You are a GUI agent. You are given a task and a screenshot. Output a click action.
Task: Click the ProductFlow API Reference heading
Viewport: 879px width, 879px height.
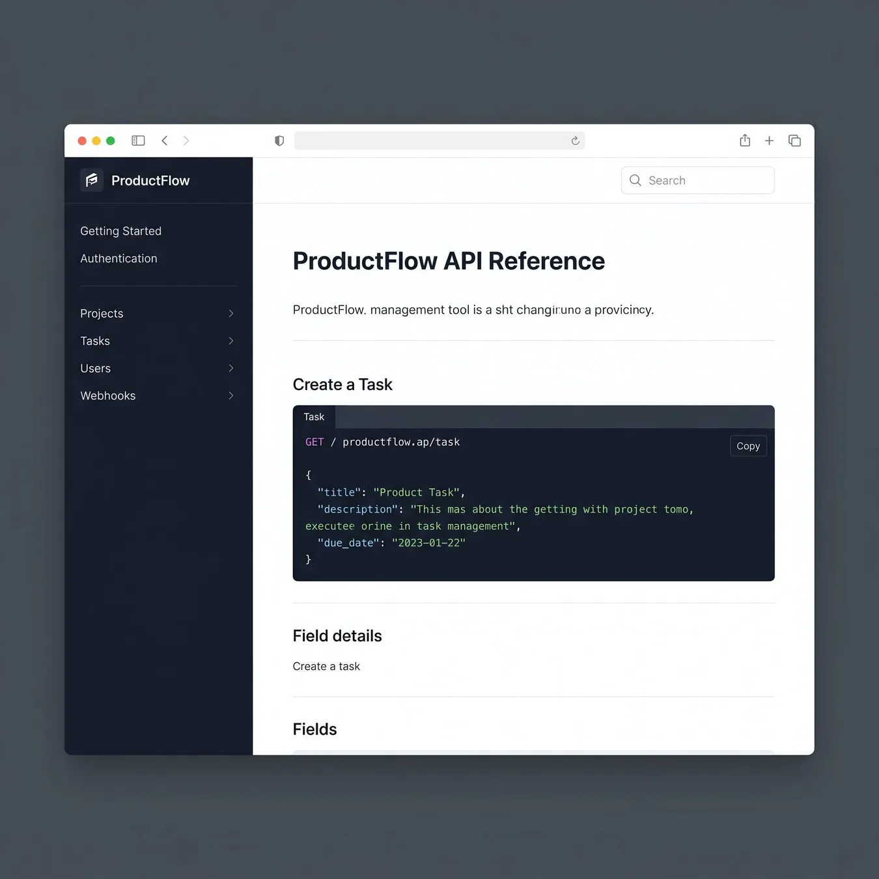click(x=449, y=261)
